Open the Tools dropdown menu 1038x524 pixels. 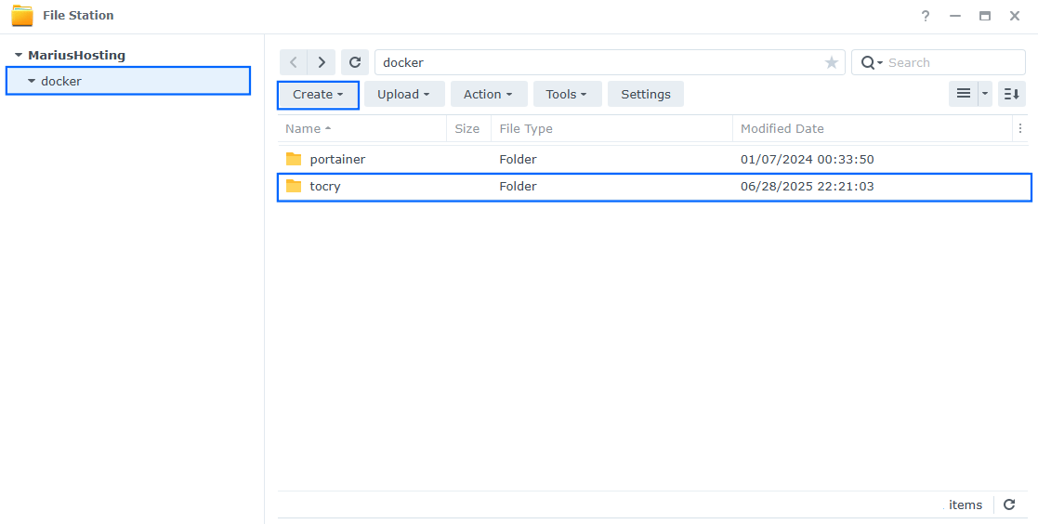pos(567,94)
